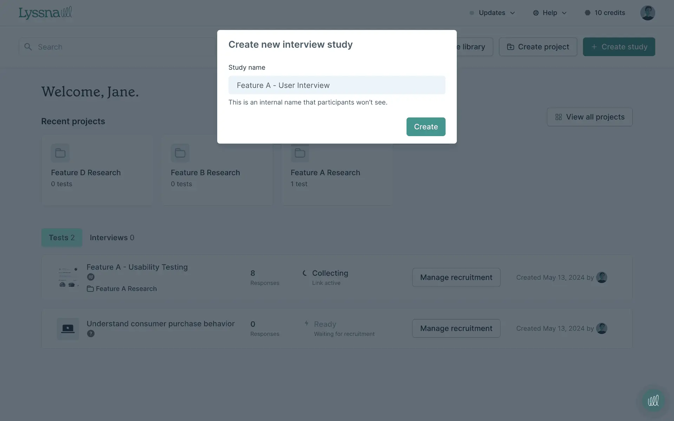Open the Lyssna chat widget

[x=653, y=400]
